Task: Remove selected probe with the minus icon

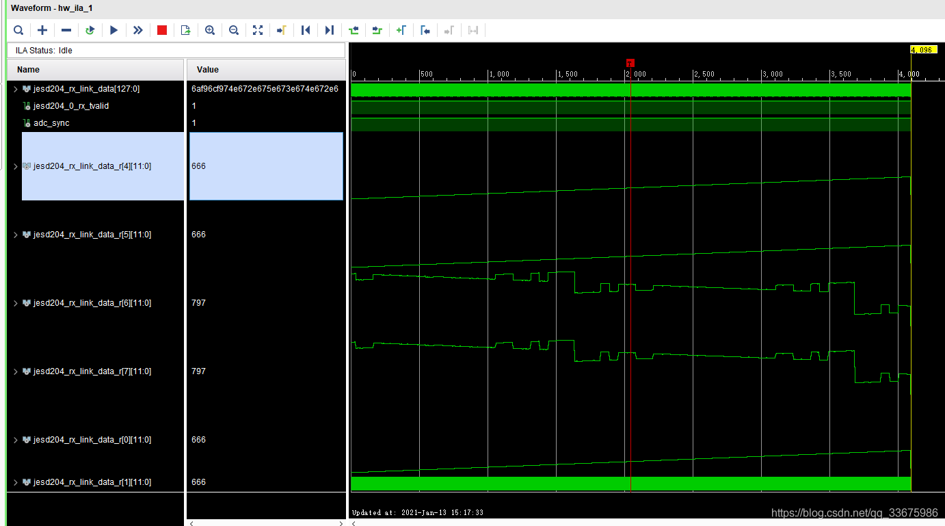Action: [x=66, y=30]
